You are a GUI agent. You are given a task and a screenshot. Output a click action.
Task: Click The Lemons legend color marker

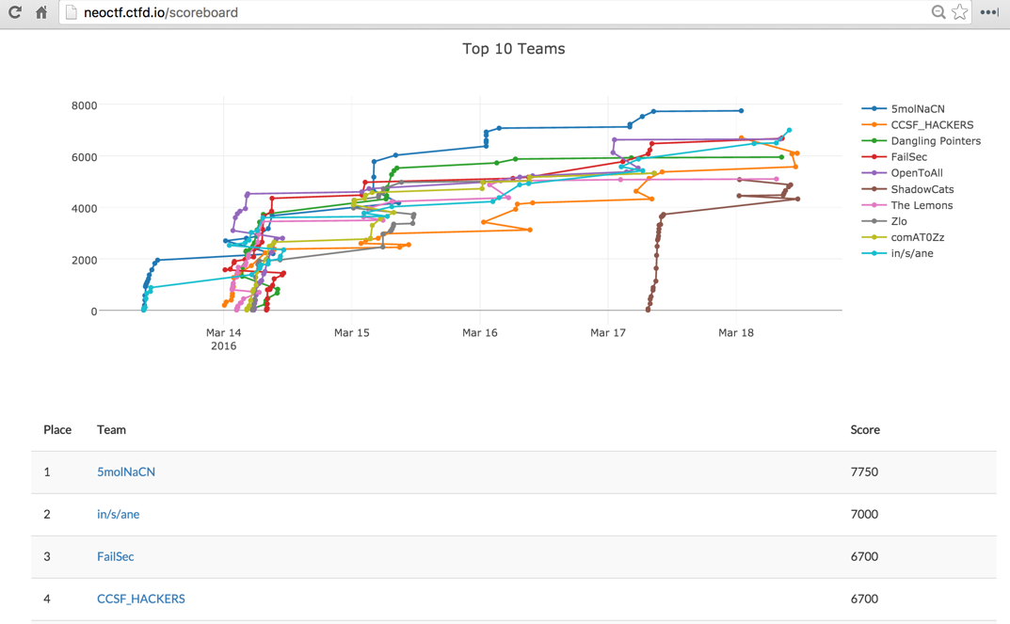coord(874,205)
